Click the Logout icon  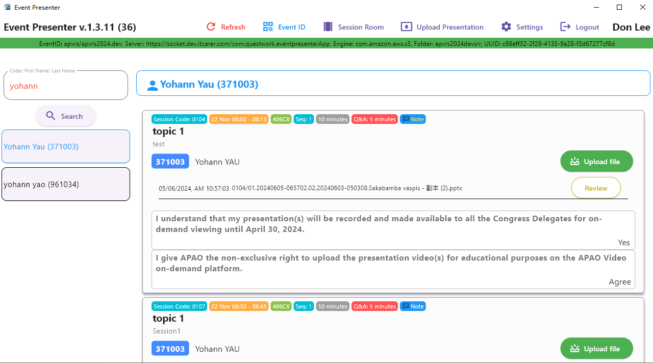565,27
